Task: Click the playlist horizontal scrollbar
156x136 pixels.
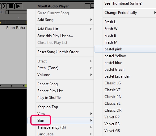Action: pos(12,86)
